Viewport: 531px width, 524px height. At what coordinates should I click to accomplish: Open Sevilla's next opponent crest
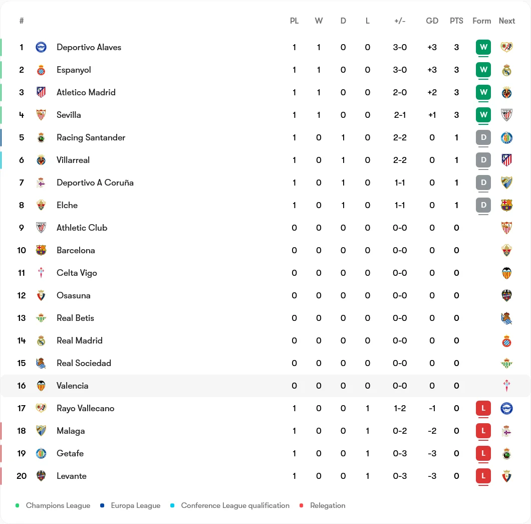[506, 115]
